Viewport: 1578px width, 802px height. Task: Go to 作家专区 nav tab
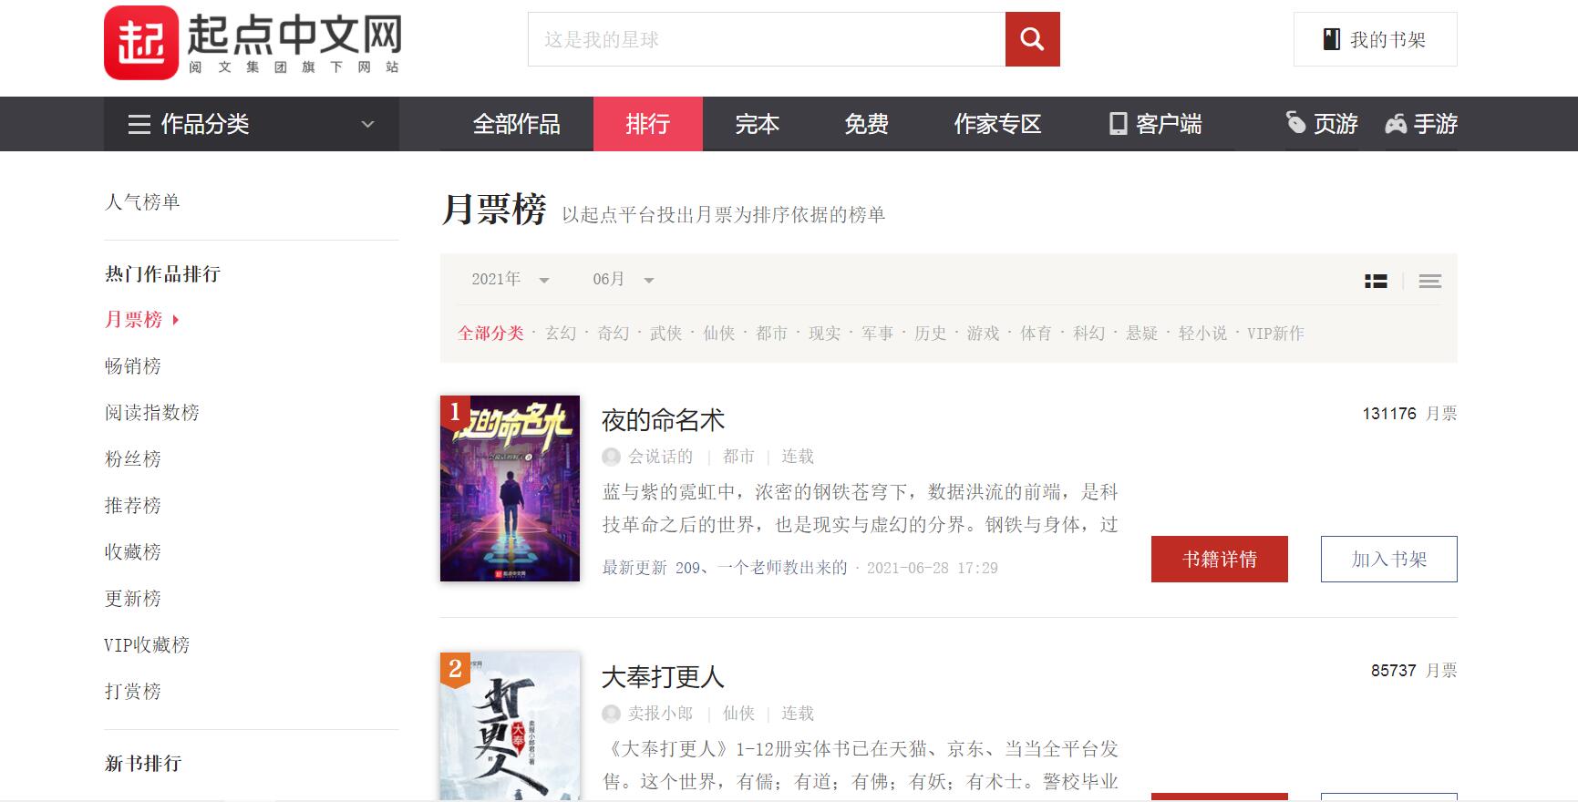997,124
